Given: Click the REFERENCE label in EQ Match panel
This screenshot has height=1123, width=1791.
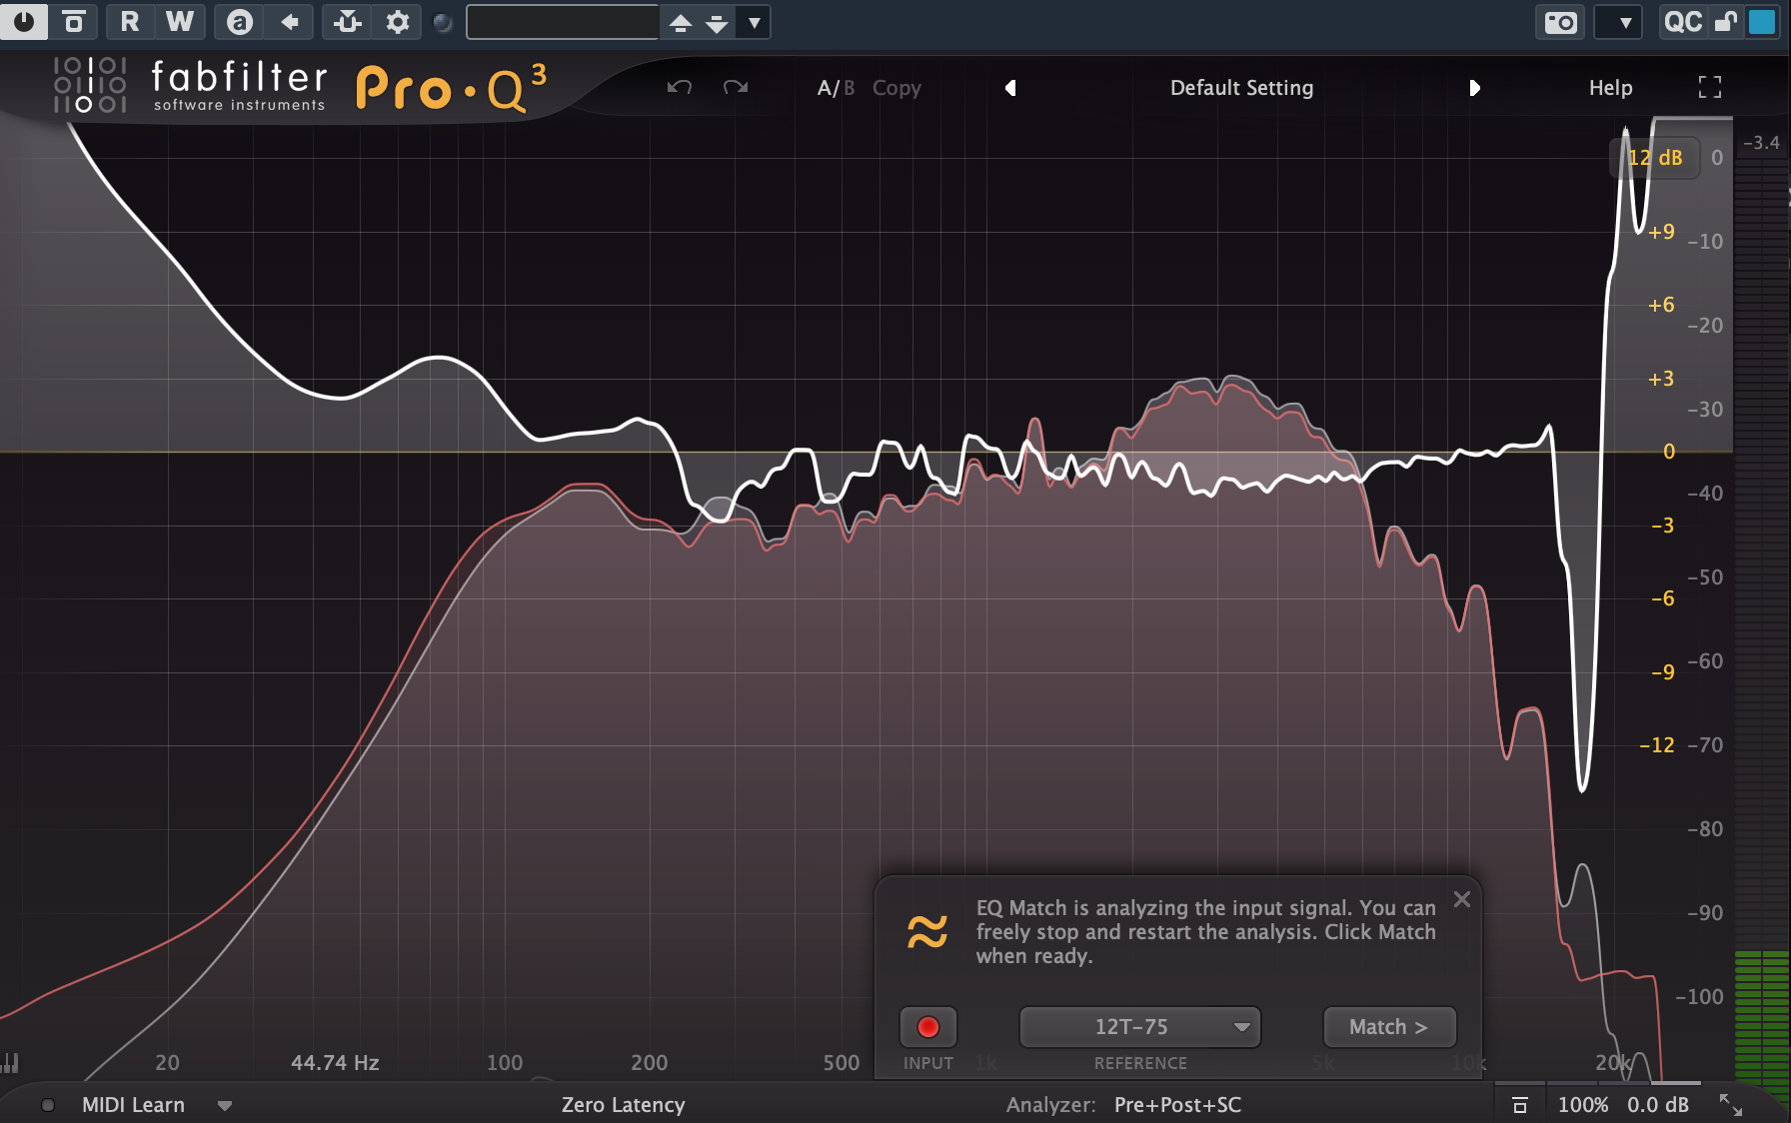Looking at the screenshot, I should [x=1140, y=1063].
